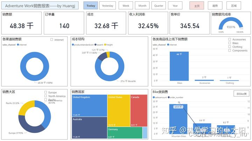The width and height of the screenshot is (252, 141).
Task: Choose the Week time filter
Action: click(x=126, y=6)
